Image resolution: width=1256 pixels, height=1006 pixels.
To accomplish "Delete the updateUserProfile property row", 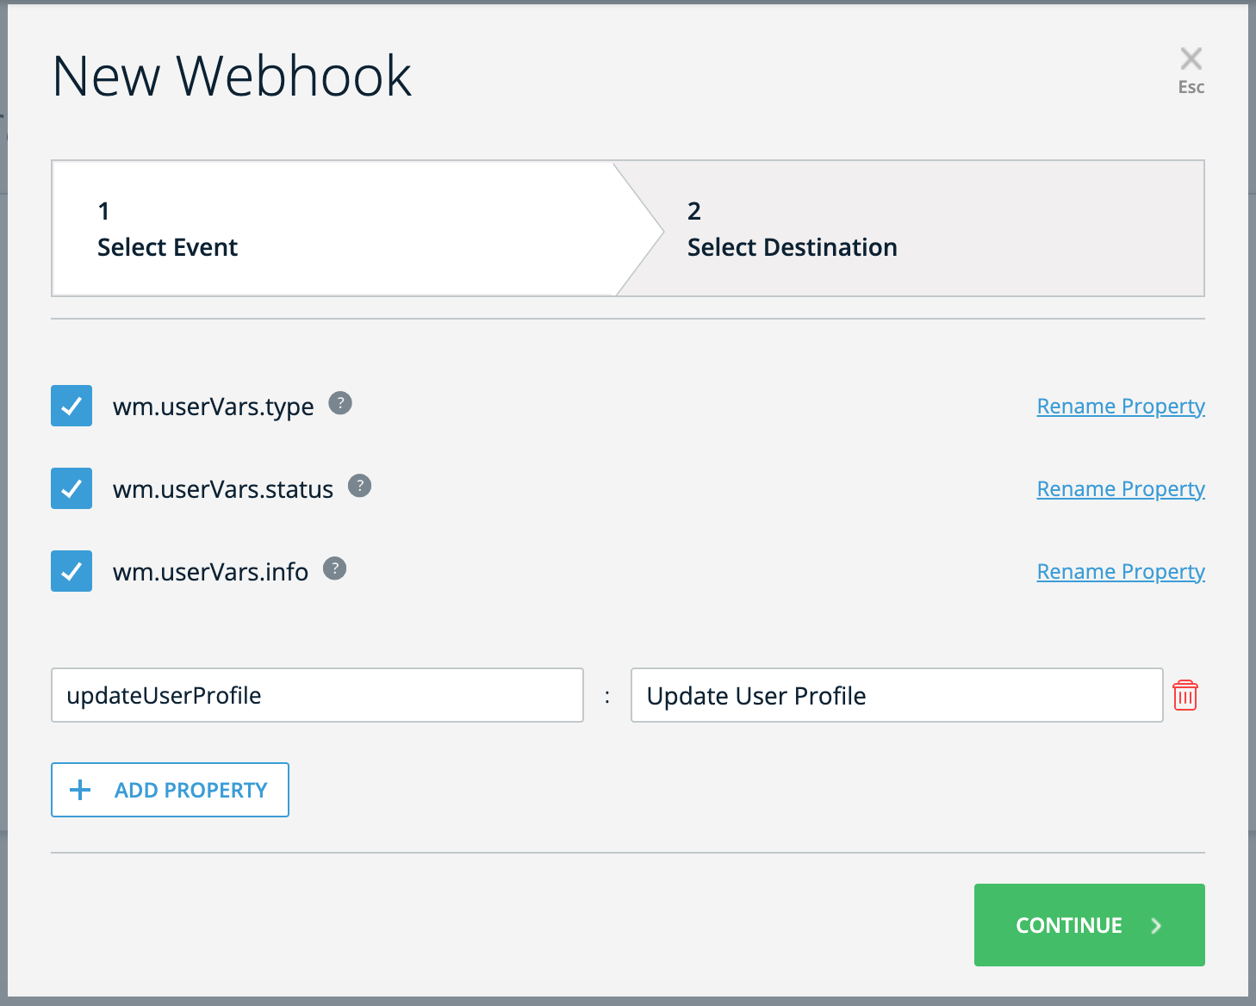I will [x=1185, y=695].
